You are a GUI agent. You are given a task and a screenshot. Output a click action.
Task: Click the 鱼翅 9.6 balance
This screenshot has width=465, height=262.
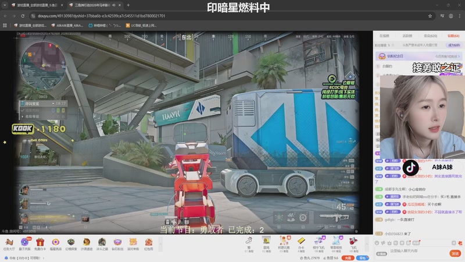331,258
